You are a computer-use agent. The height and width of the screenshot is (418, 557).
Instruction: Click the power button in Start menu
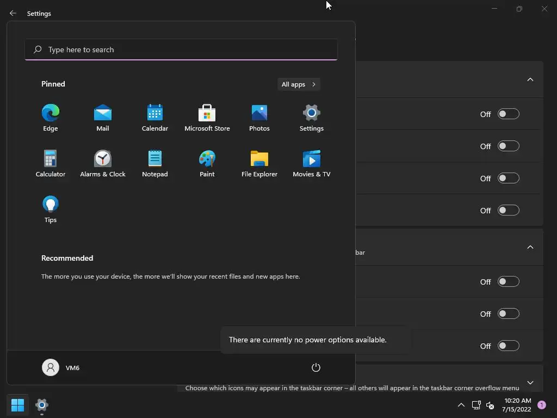(316, 367)
